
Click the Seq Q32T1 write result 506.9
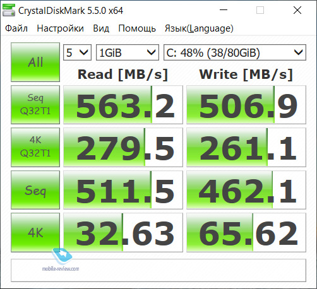(246, 105)
